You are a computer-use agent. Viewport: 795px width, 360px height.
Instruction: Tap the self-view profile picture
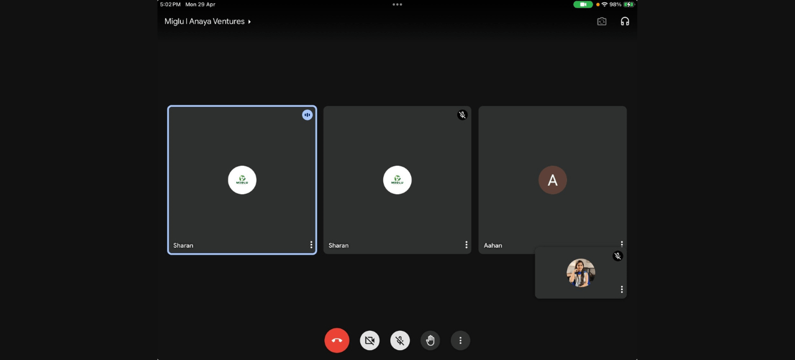pyautogui.click(x=581, y=273)
